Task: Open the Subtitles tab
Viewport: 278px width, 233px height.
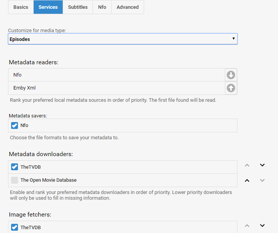Action: point(78,7)
